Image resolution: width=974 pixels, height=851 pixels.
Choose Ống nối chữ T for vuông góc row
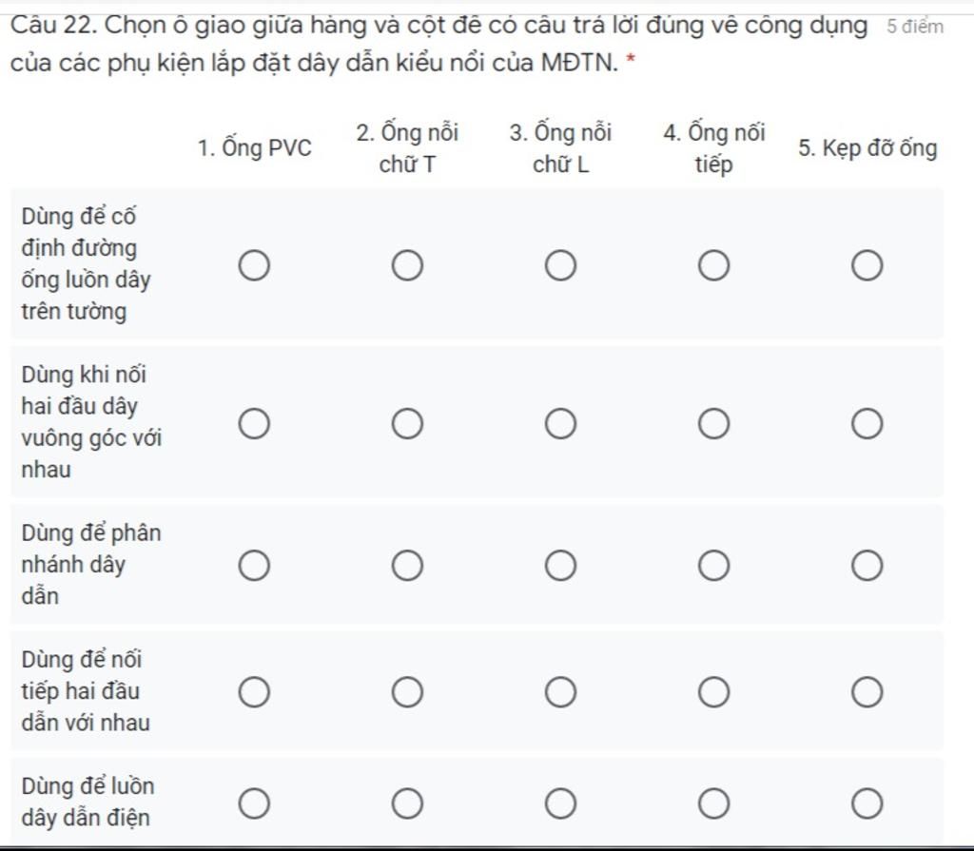click(x=407, y=424)
